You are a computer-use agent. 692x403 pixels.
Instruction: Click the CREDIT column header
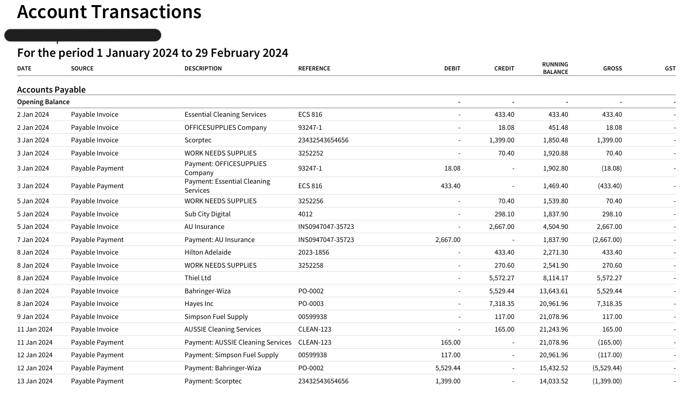coord(504,68)
